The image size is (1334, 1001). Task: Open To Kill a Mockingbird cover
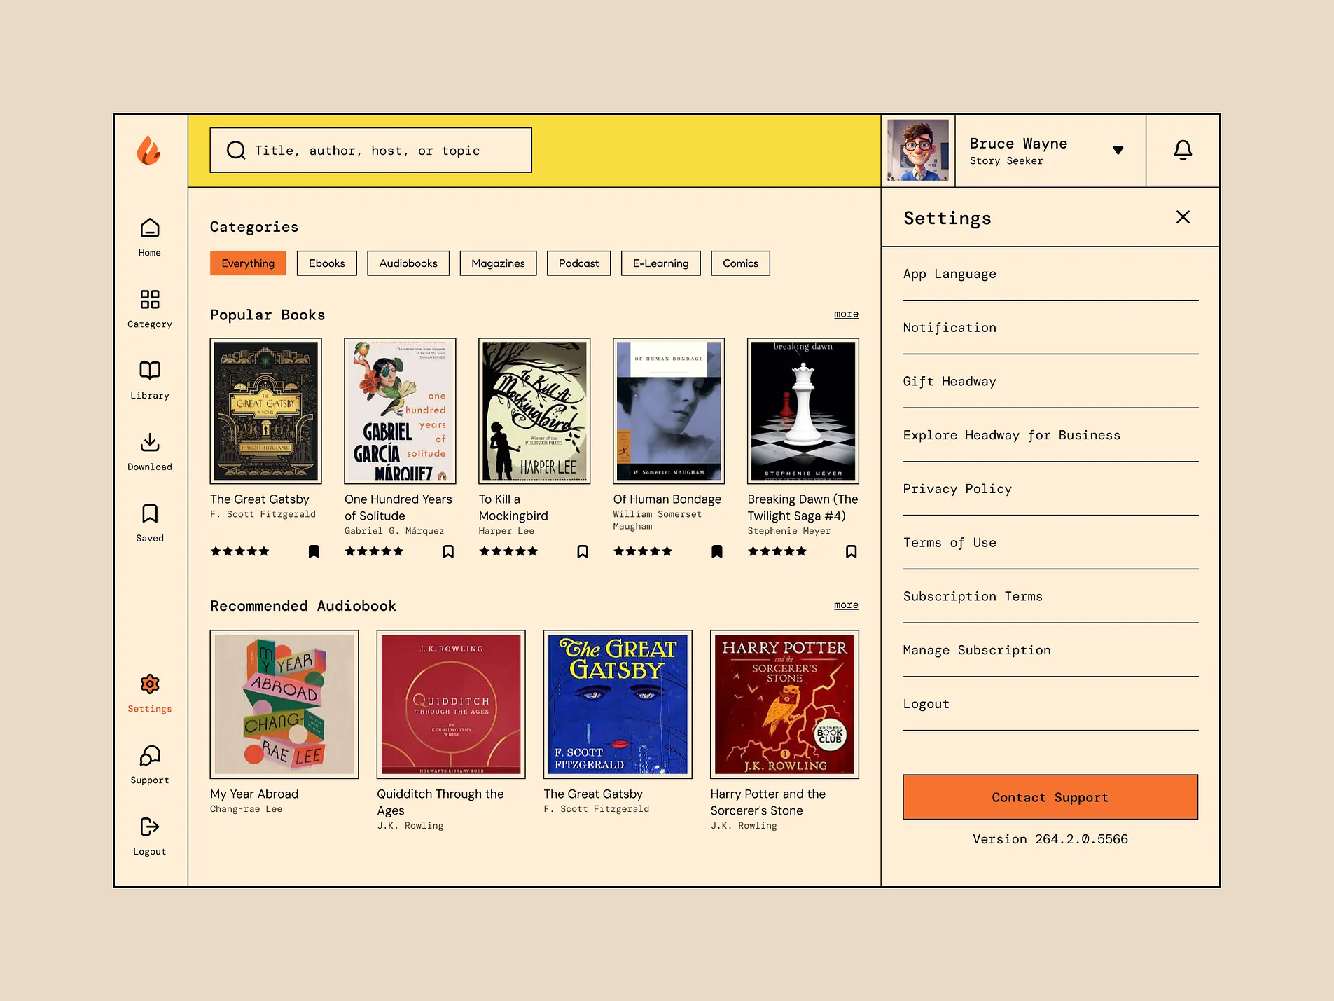(534, 411)
